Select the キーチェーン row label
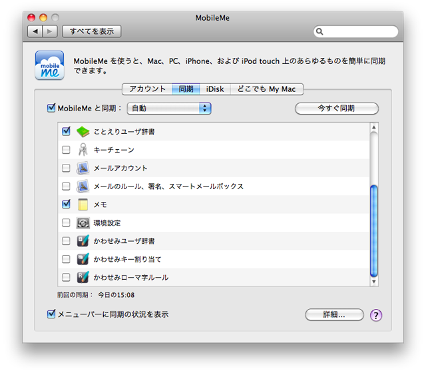Viewport: 426px width, 377px height. (x=114, y=150)
